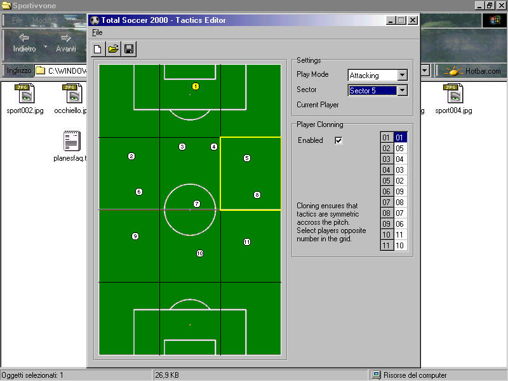Viewport: 508px width, 381px height.
Task: Select player marker 8 on pitch
Action: click(x=257, y=195)
